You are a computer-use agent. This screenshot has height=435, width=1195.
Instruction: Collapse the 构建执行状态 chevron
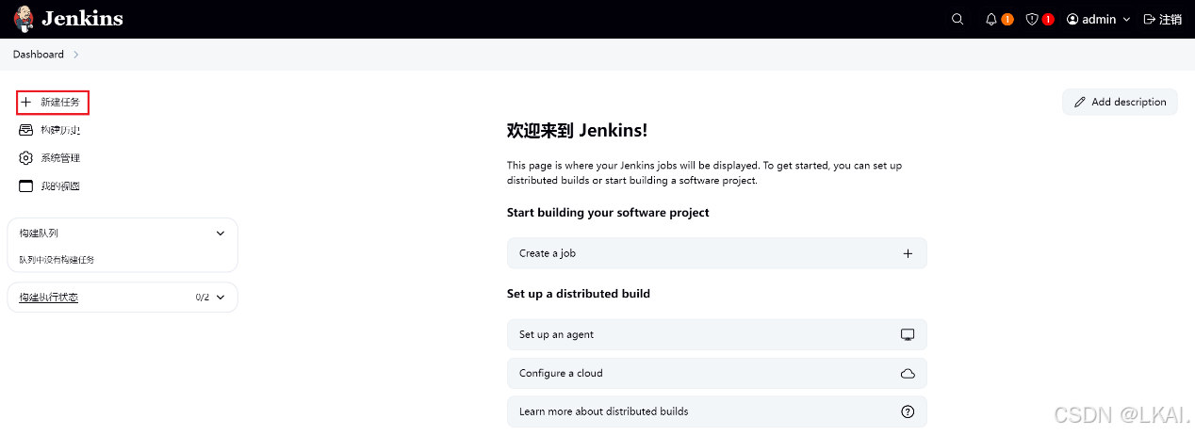click(221, 298)
